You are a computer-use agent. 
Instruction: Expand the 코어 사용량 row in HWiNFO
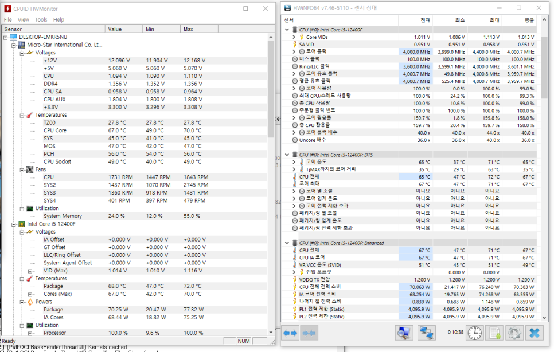coord(294,88)
